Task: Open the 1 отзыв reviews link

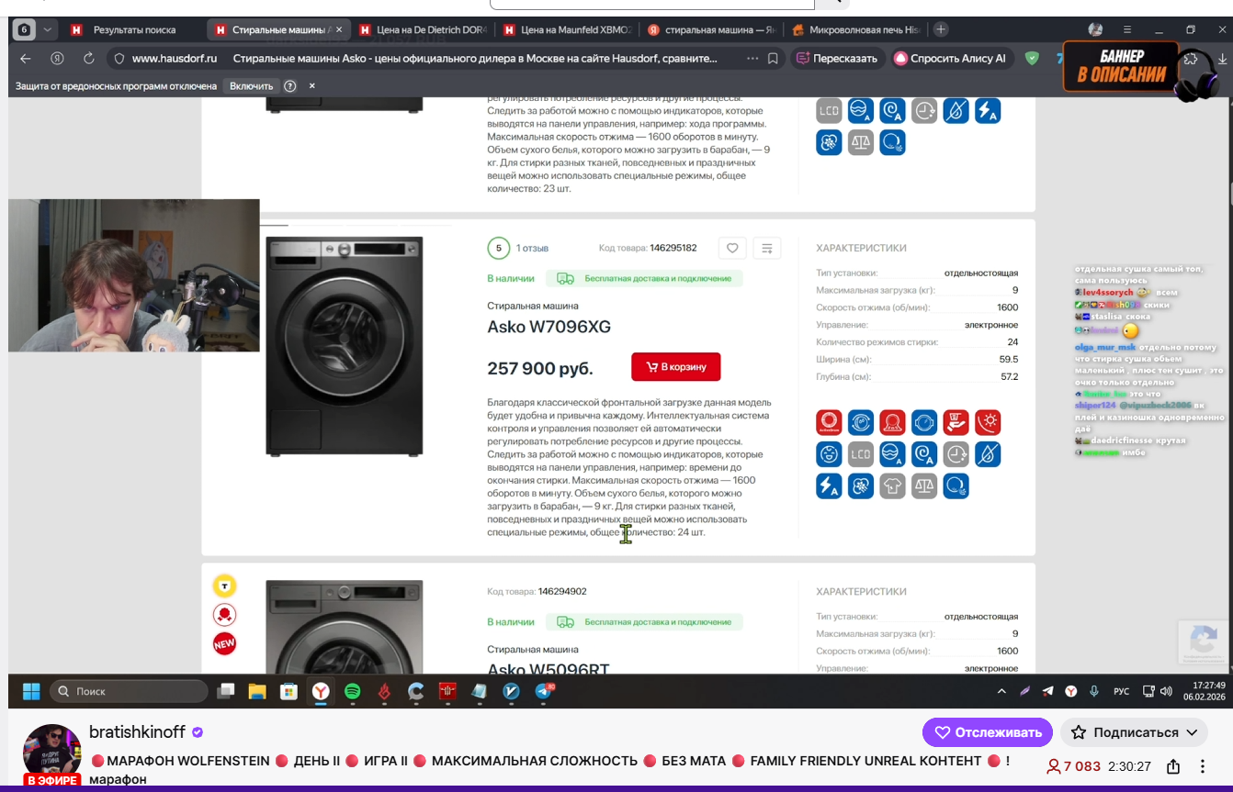Action: point(532,248)
